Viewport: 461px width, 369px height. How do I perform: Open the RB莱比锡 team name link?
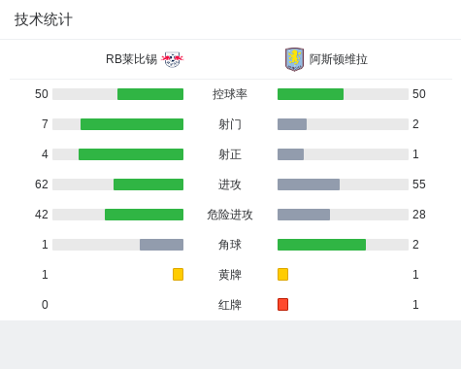(131, 59)
